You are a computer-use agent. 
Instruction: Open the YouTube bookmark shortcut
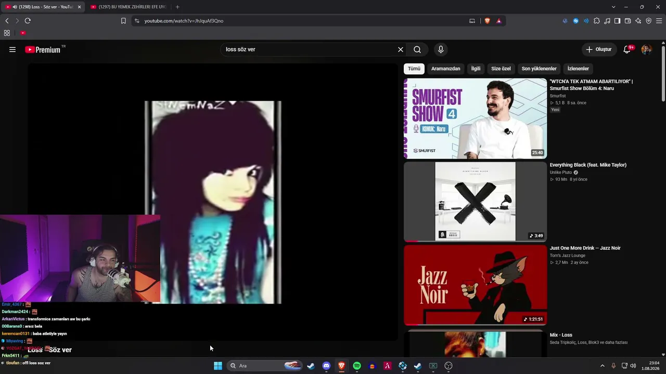click(x=23, y=33)
